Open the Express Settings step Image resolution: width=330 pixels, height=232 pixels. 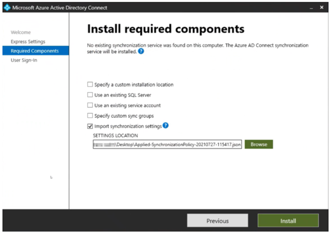pos(28,42)
